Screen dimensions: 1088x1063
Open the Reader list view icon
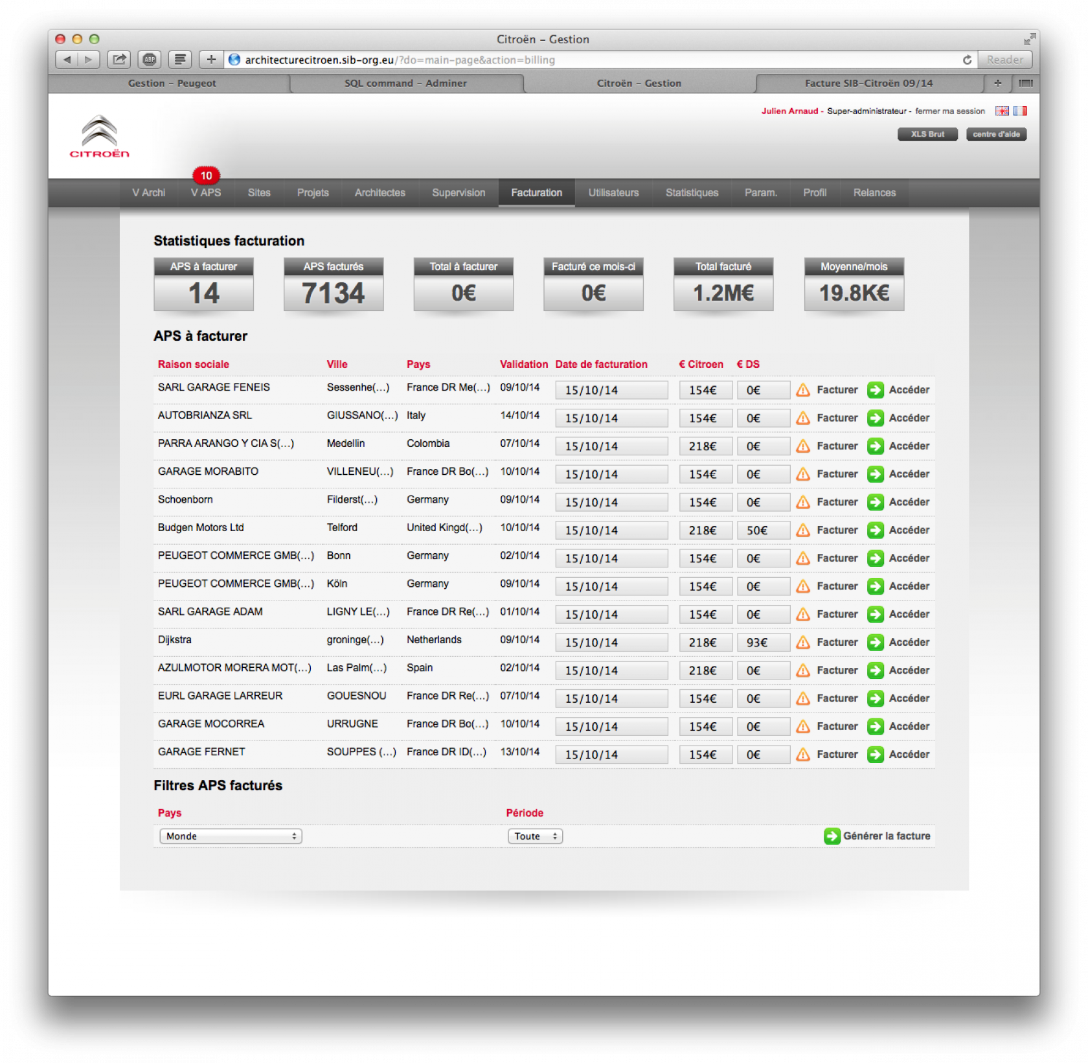pyautogui.click(x=180, y=60)
